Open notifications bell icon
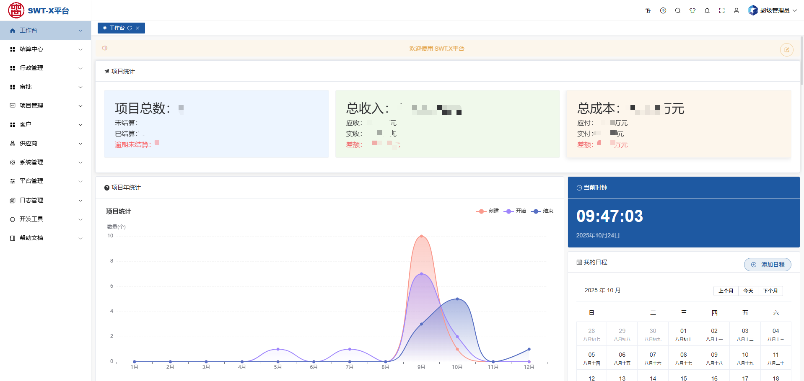804x381 pixels. tap(707, 10)
